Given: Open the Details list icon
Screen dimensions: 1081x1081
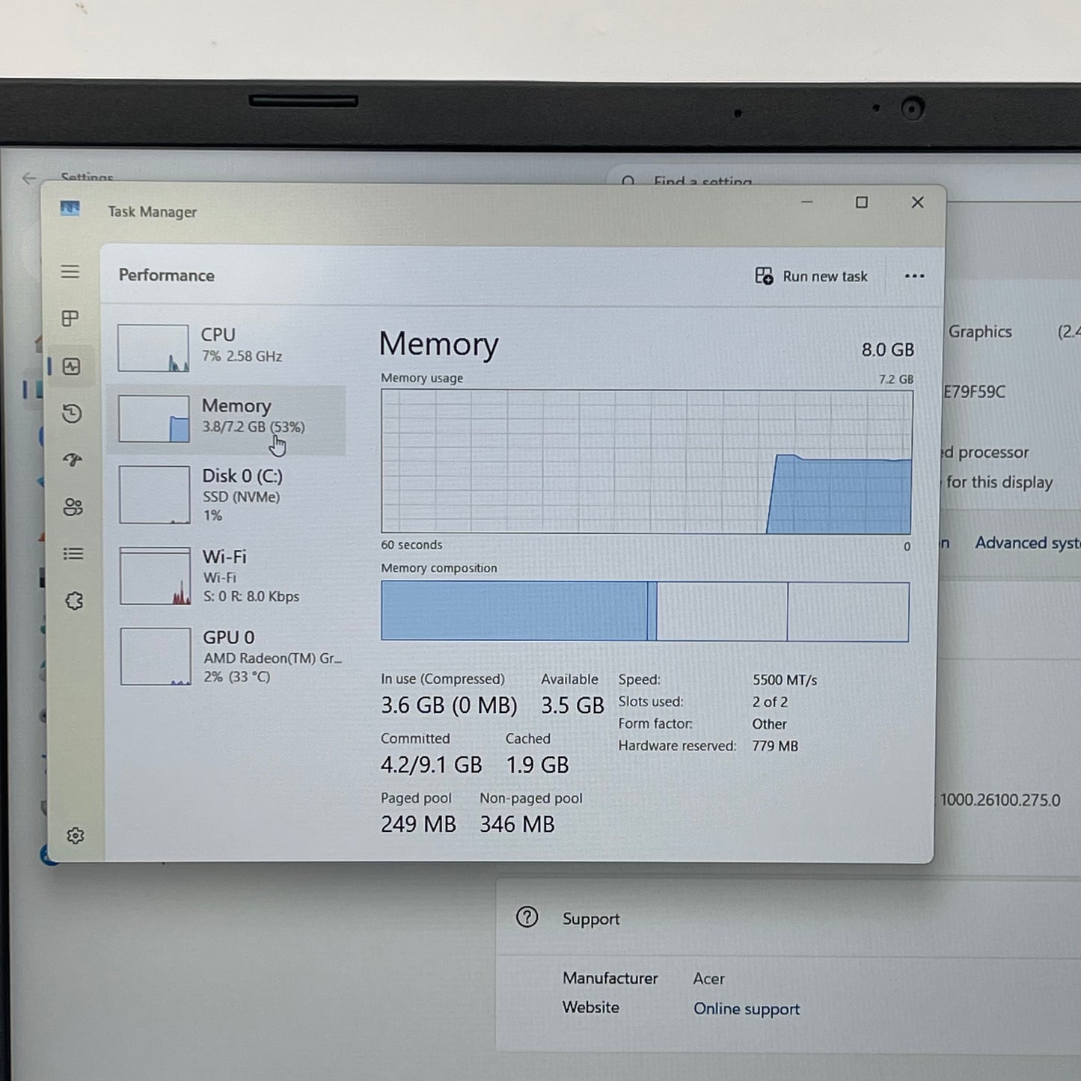Looking at the screenshot, I should point(73,554).
